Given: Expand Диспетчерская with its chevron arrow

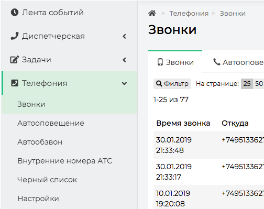Looking at the screenshot, I should coord(124,36).
